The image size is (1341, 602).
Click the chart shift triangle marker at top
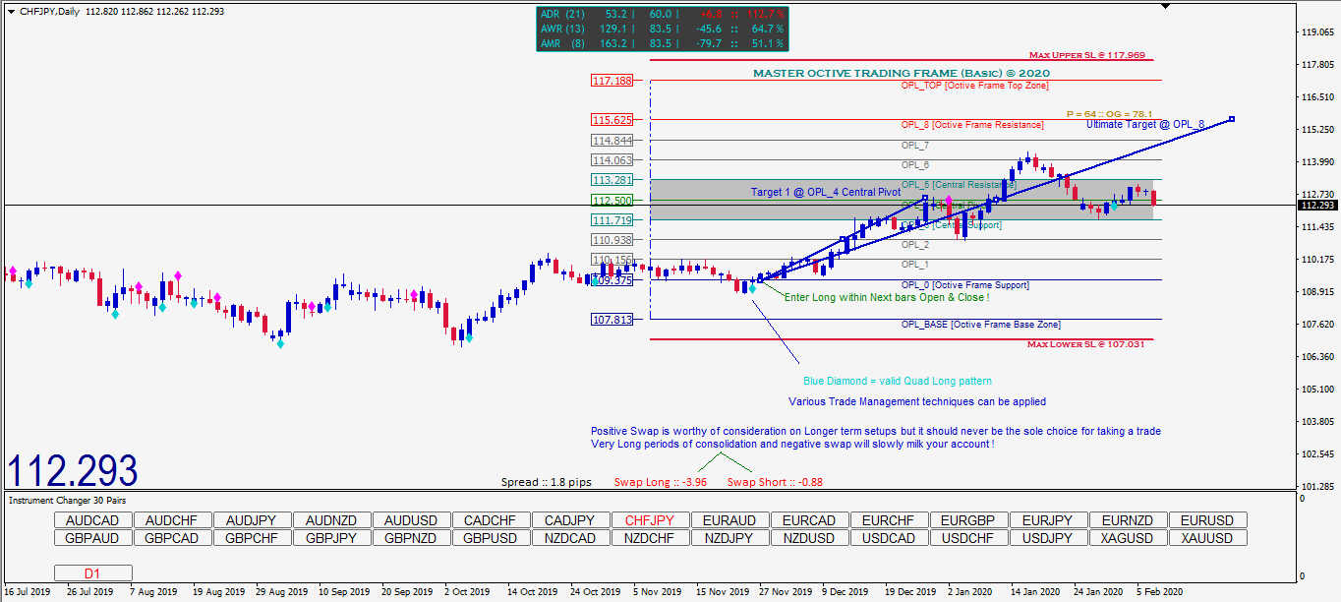tap(1166, 6)
